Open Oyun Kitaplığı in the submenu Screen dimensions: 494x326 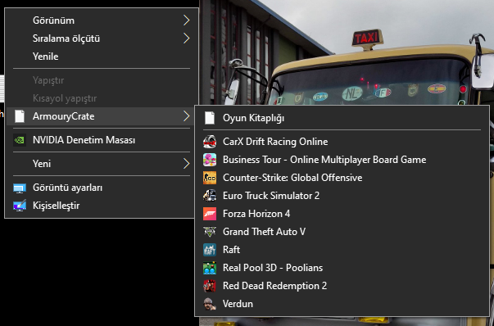click(342, 118)
